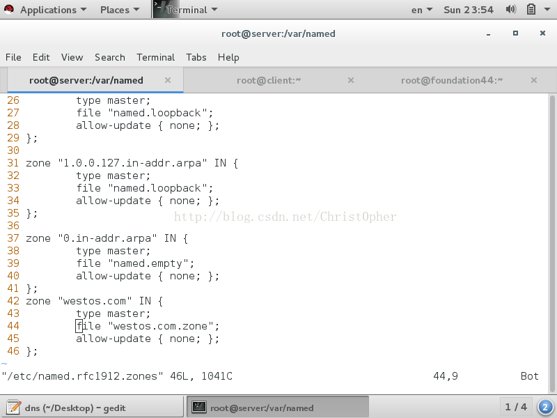
Task: Click the text zone "0.in-addr.arpa" IN {
Action: [x=107, y=238]
